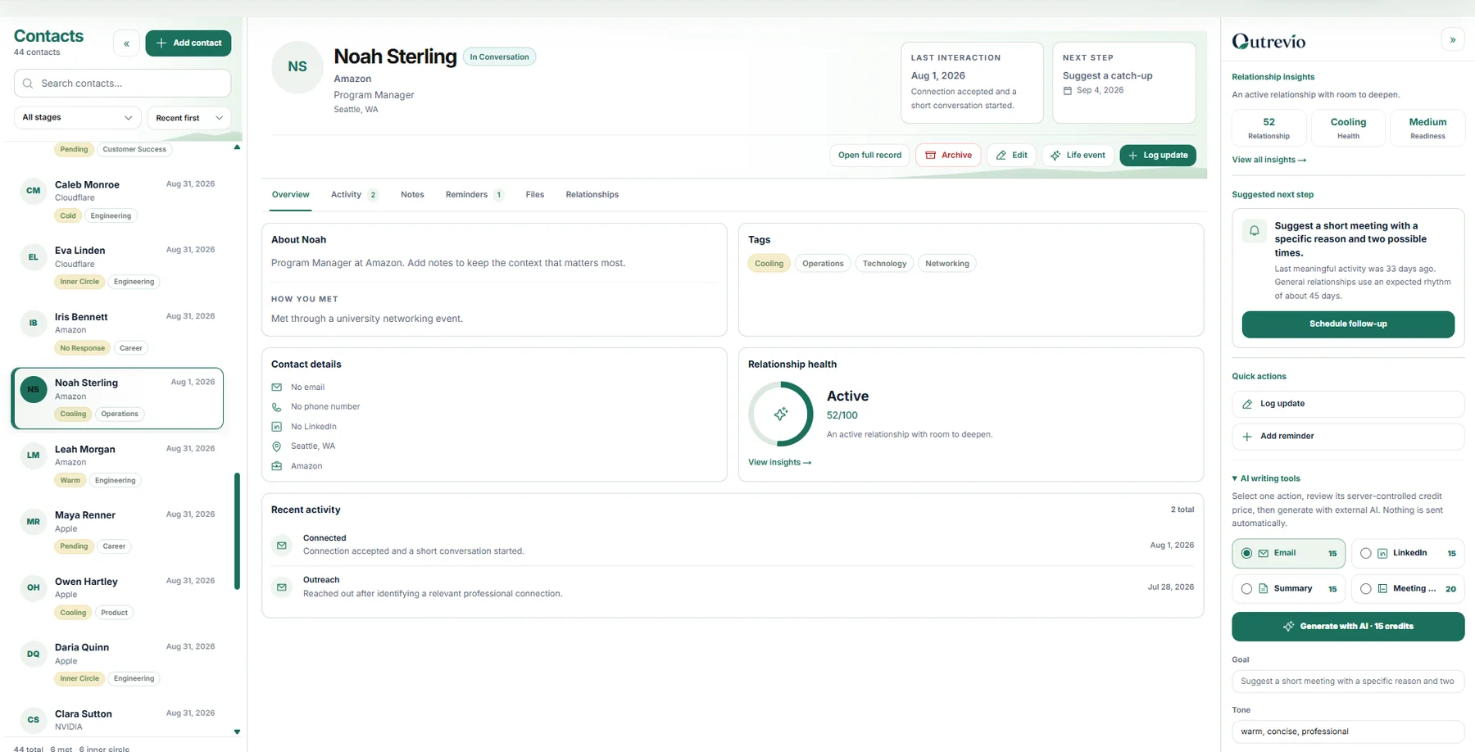Click the Log update button in the profile header
Image resolution: width=1475 pixels, height=752 pixels.
tap(1158, 156)
